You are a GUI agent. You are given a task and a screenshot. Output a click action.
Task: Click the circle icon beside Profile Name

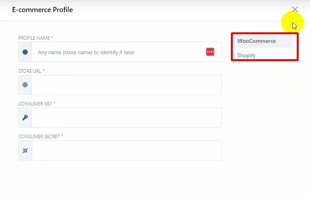[25, 52]
